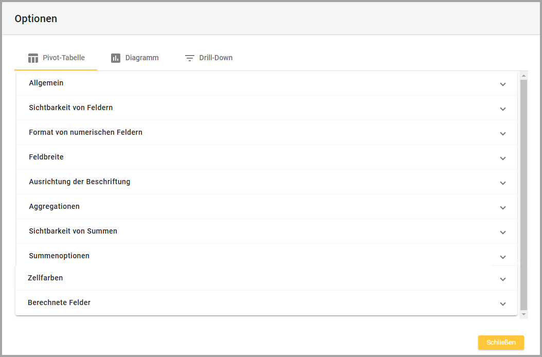Expand the Feldbreite chevron arrow

pyautogui.click(x=502, y=158)
